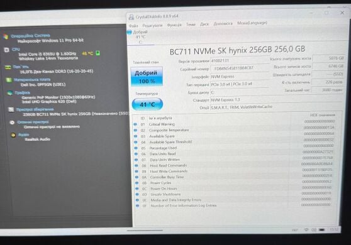Click the rotation speed (SSD) value field
Viewport: 351px width, 245px height.
click(328, 74)
